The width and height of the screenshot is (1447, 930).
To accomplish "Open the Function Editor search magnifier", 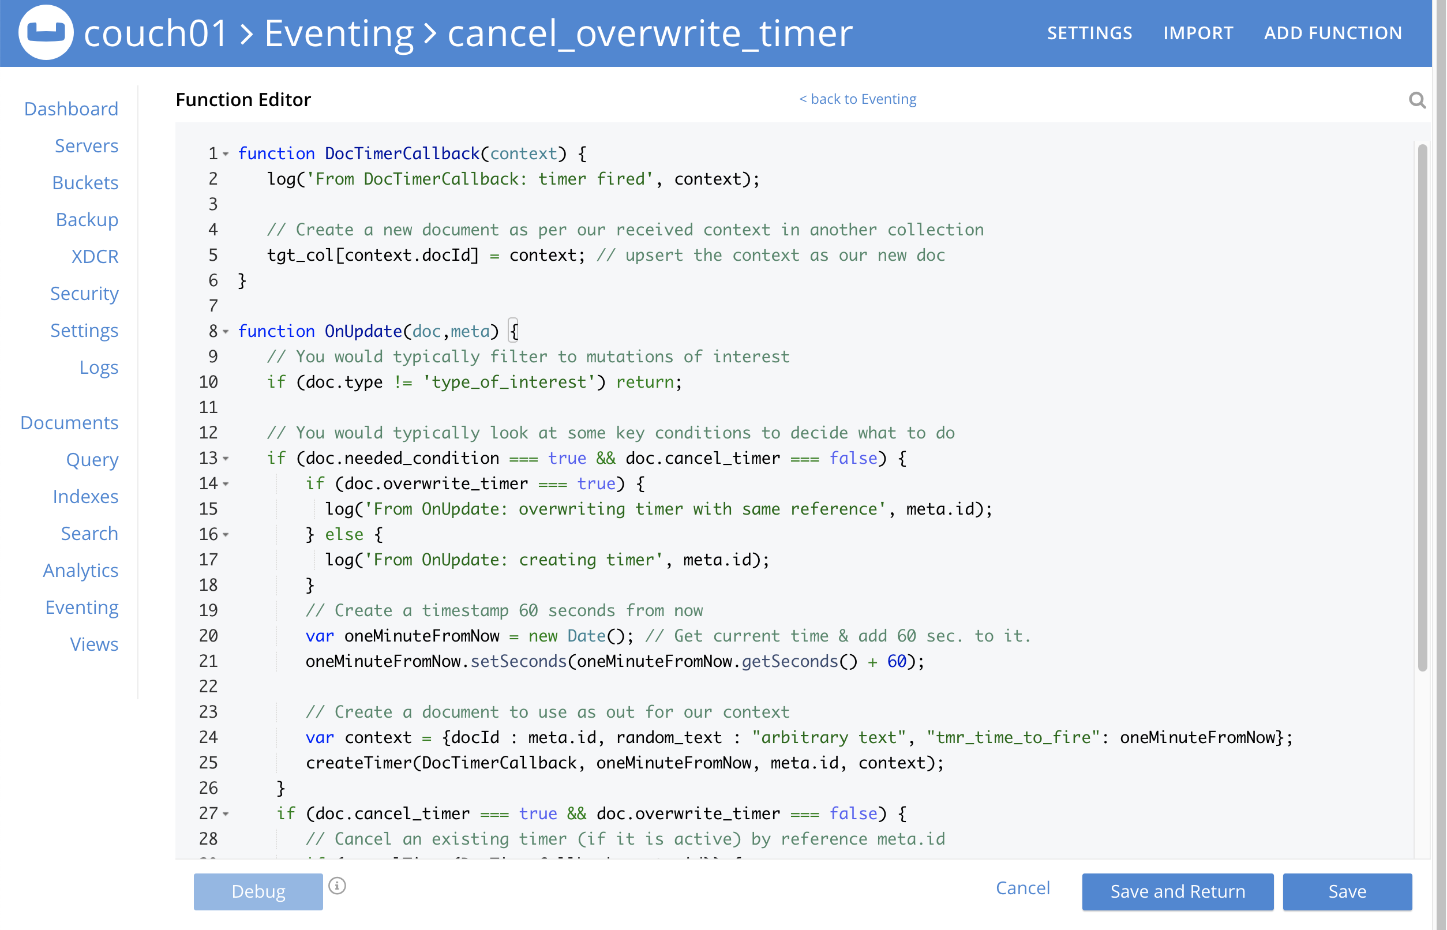I will (x=1418, y=100).
